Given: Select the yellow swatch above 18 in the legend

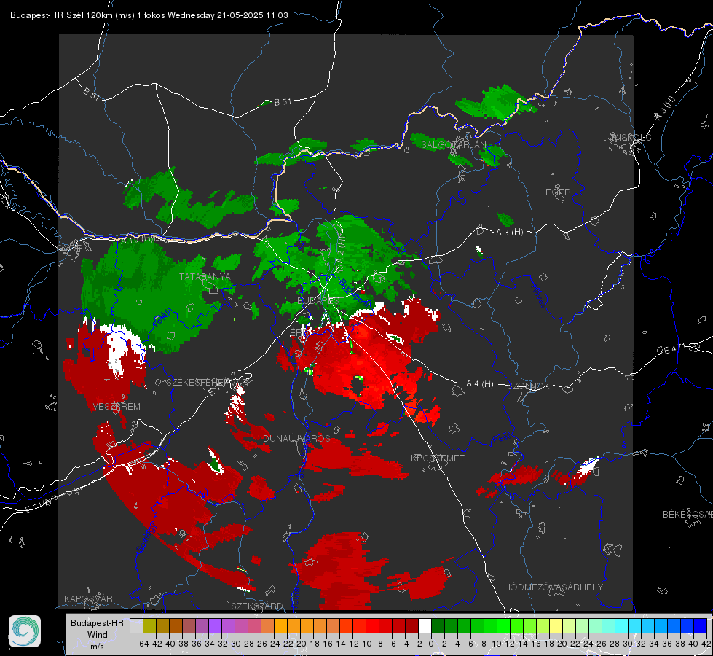Looking at the screenshot, I should coord(556,625).
